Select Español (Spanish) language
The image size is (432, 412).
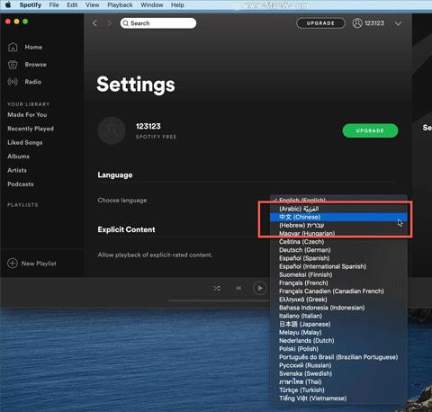tap(338, 258)
